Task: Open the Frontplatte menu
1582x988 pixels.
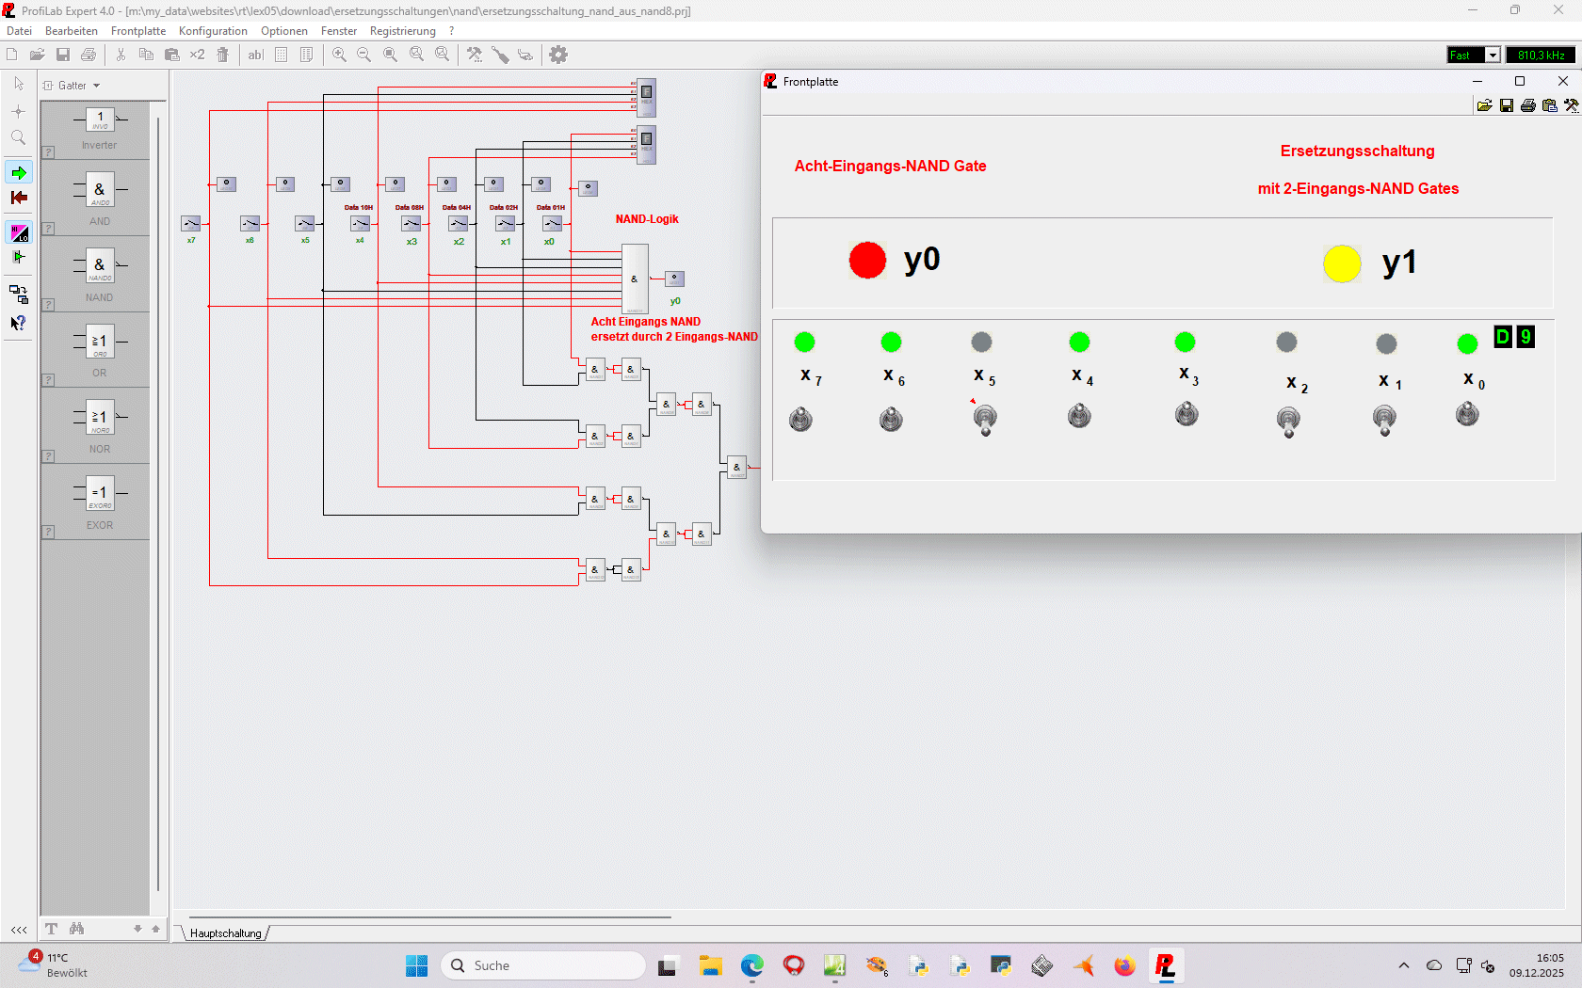Action: pos(138,31)
